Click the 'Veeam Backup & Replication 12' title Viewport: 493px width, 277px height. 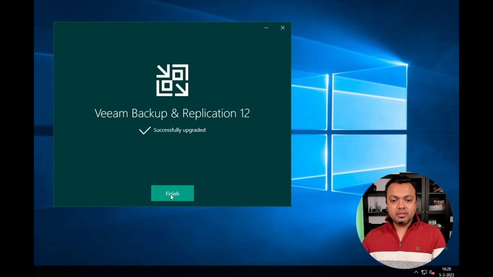[172, 113]
